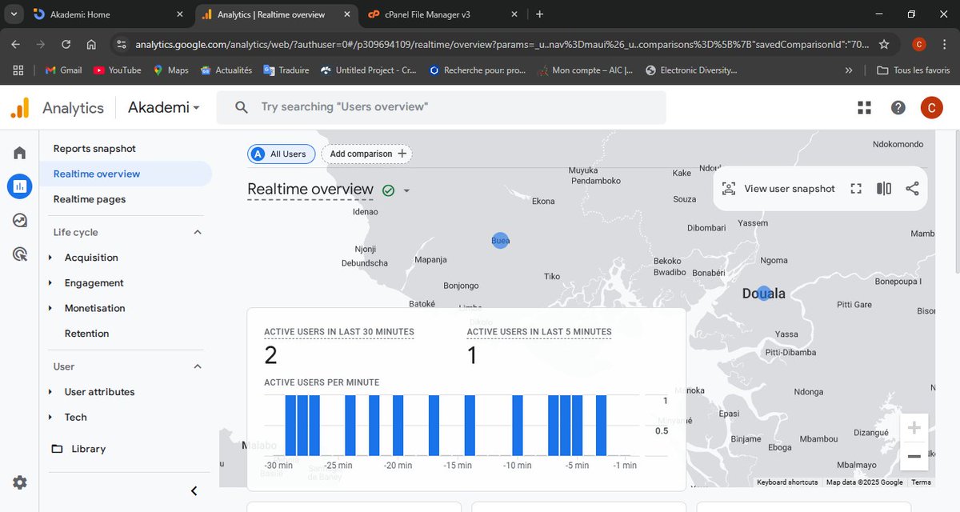Click the Buea user bubble on map
The width and height of the screenshot is (960, 512).
click(500, 240)
